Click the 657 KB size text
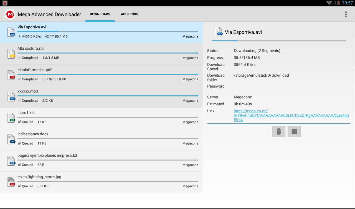 (x=43, y=186)
